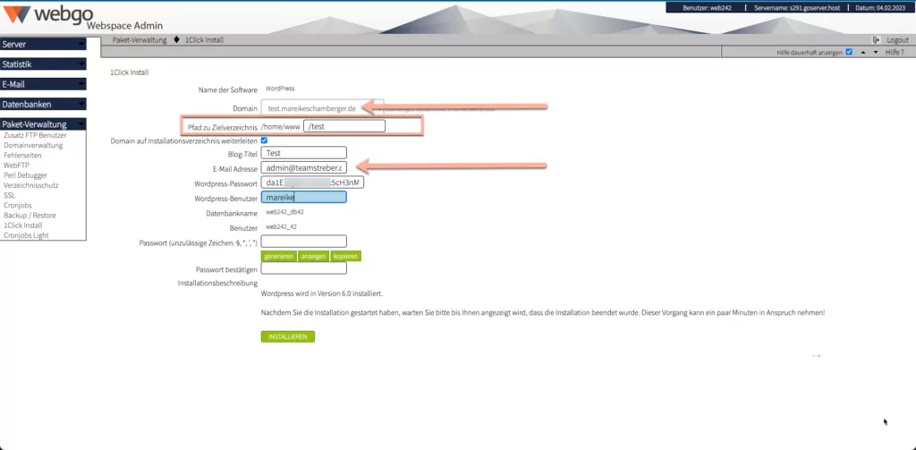Click the Logout door icon
The height and width of the screenshot is (450, 916).
click(876, 40)
